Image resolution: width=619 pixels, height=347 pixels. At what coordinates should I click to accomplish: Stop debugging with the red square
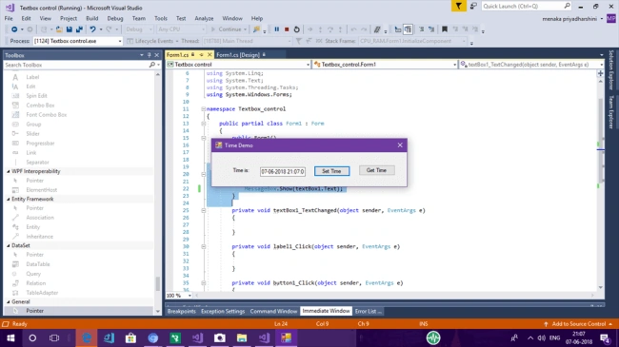click(287, 29)
